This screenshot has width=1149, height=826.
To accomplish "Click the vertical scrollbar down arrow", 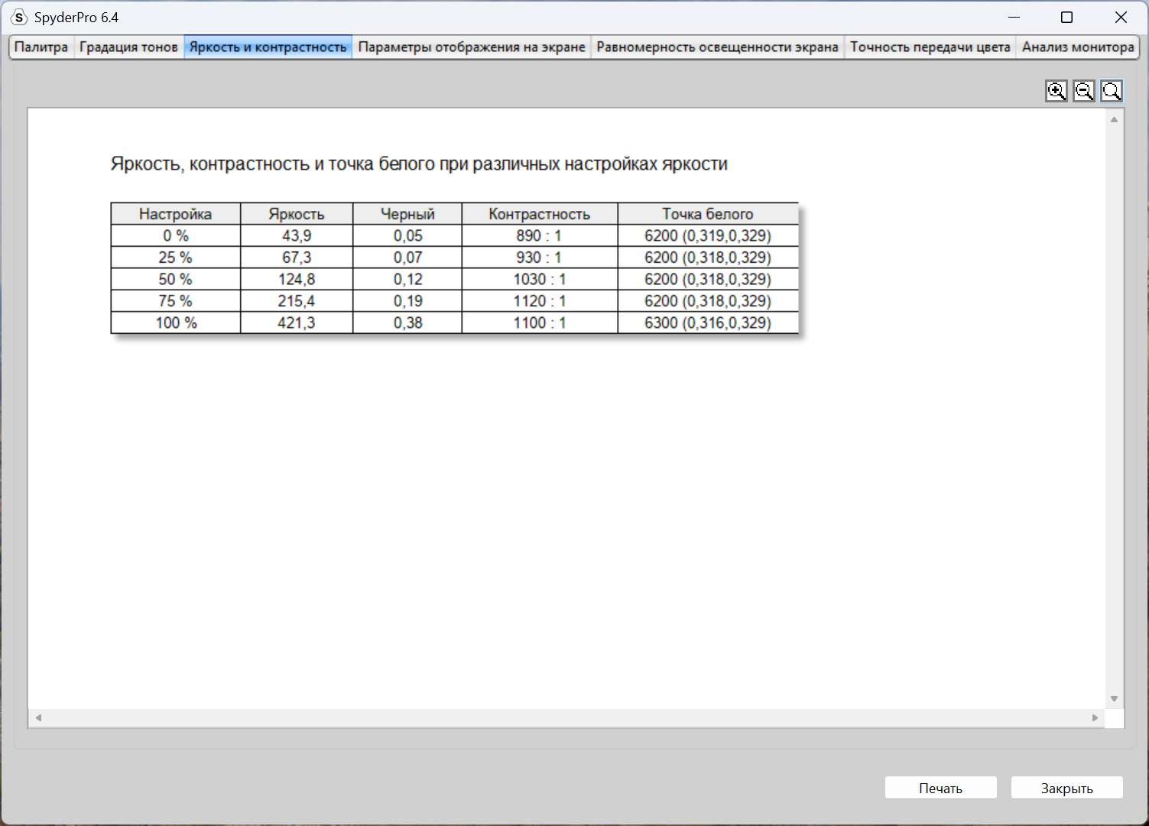I will [1115, 698].
